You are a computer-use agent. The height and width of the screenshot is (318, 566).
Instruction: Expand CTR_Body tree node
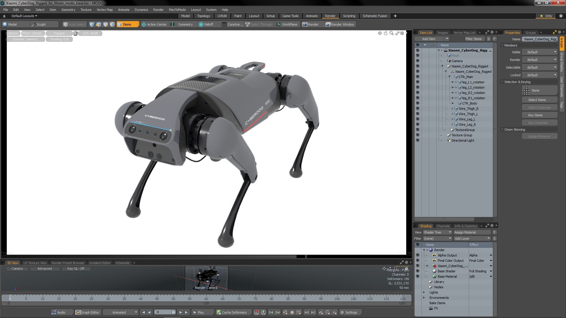pyautogui.click(x=453, y=103)
